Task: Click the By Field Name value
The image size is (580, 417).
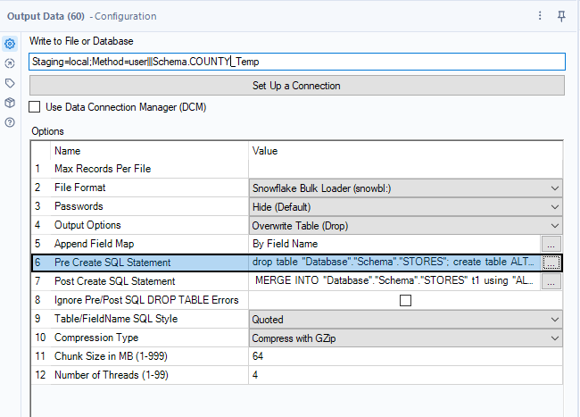Action: (x=286, y=244)
